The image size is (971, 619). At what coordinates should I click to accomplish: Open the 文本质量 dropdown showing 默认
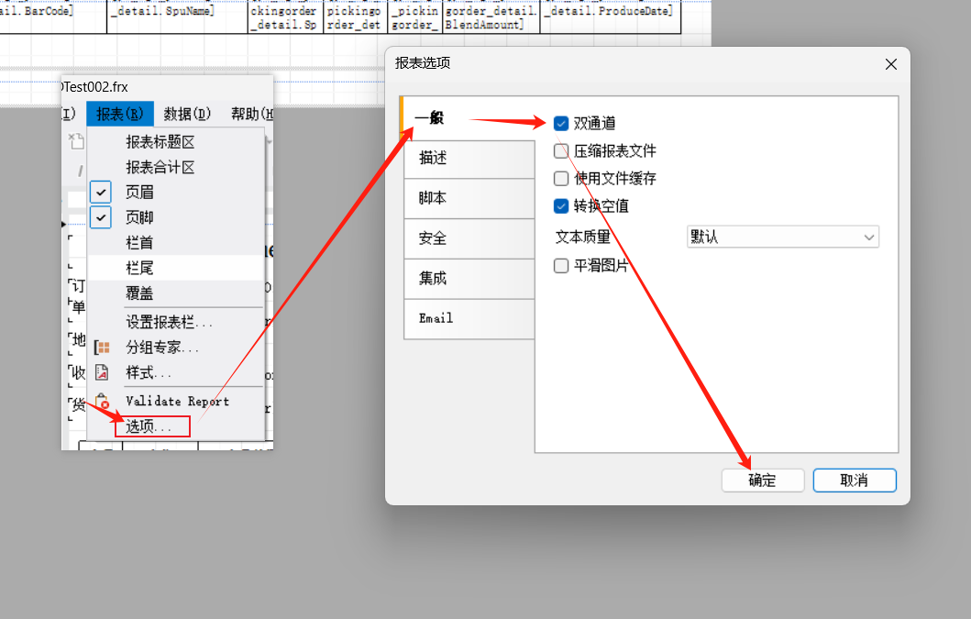(781, 237)
